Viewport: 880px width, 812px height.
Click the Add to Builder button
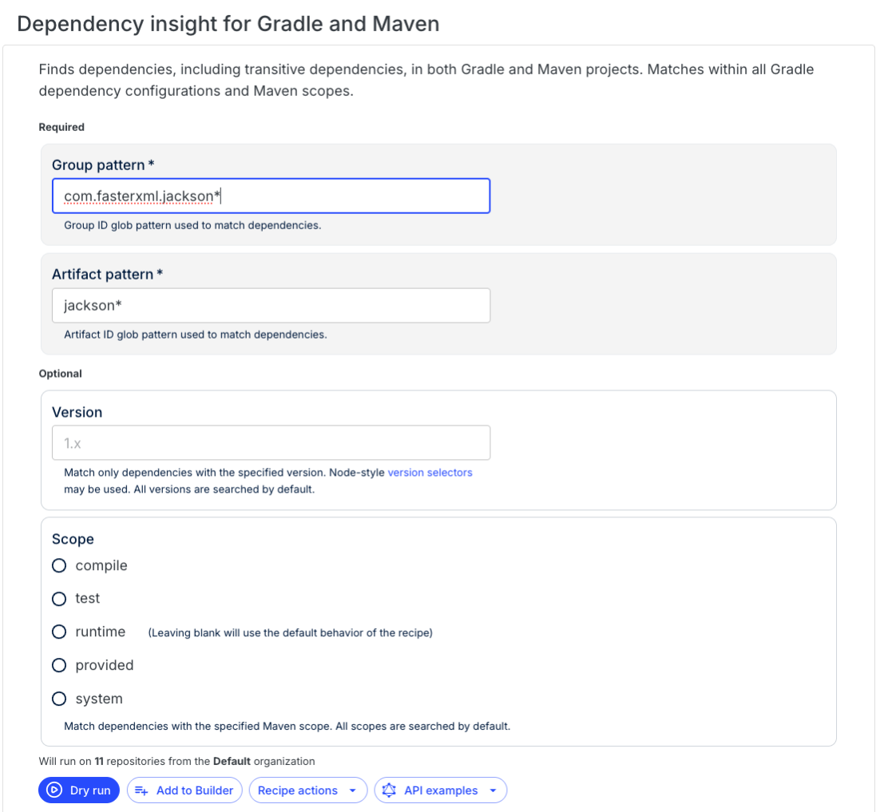[x=184, y=790]
